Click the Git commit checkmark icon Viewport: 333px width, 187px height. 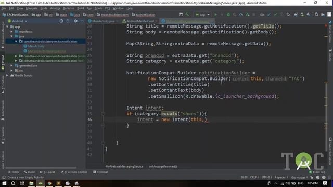[x=275, y=15]
